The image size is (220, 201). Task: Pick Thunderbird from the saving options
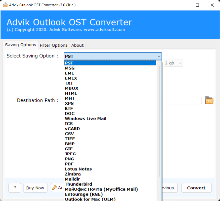tap(78, 184)
